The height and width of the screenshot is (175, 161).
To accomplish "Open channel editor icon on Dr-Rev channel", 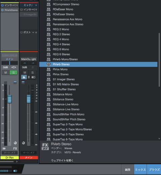I will point(15,83).
